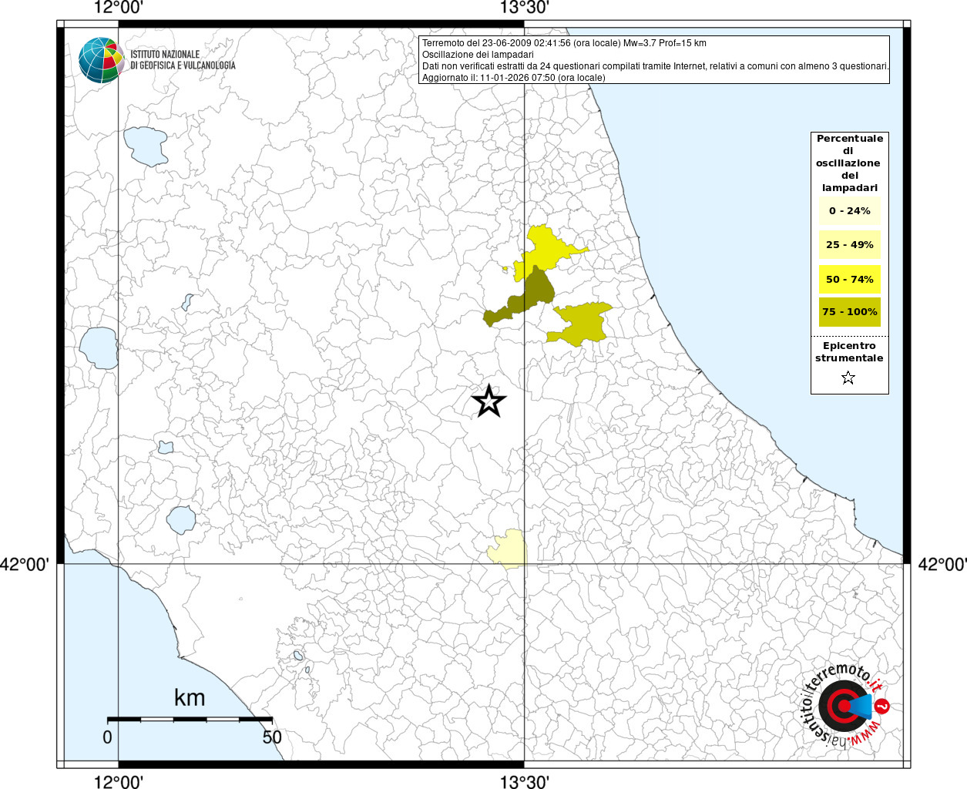
Task: Click the top 12°00' longitude label
Action: tap(118, 8)
